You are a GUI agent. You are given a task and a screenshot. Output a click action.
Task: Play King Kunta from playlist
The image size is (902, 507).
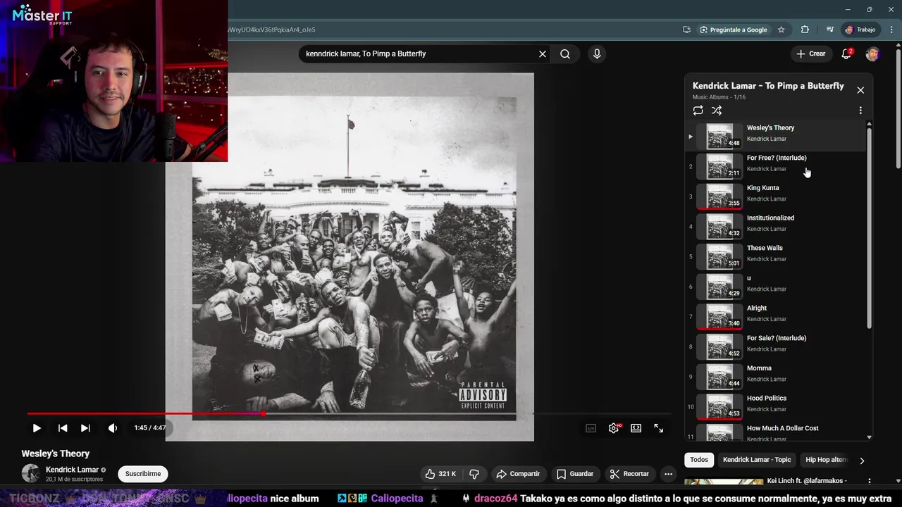click(775, 196)
